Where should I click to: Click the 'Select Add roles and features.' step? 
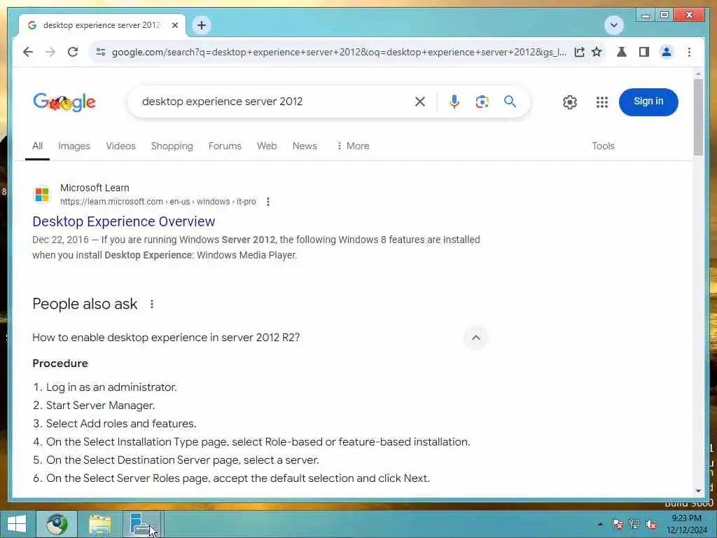[121, 424]
